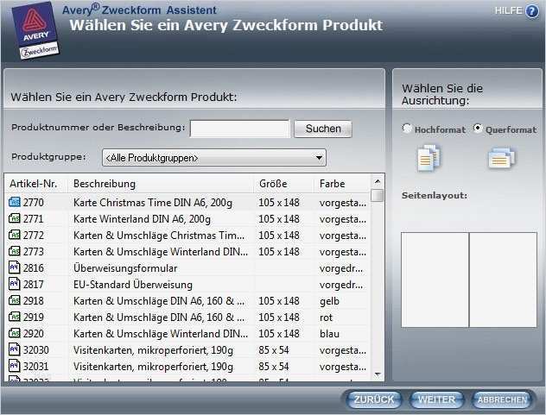Click the 'blau' color cell for 2920

point(329,334)
